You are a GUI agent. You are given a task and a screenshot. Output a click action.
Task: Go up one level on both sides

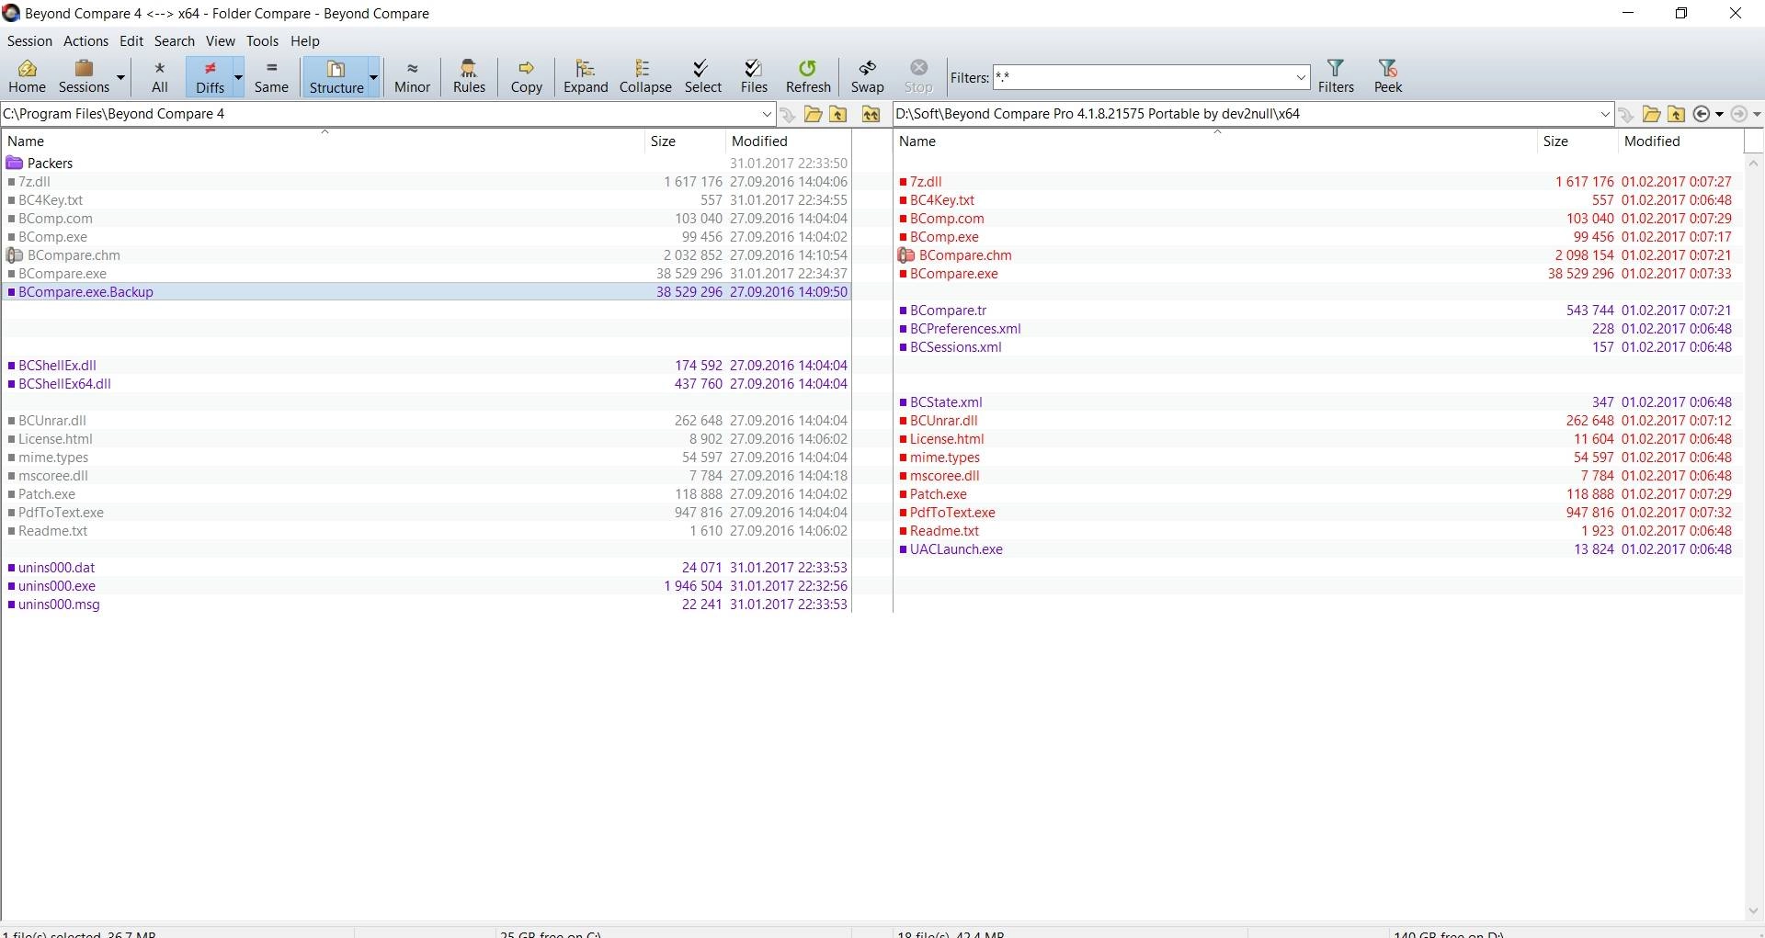(x=871, y=114)
